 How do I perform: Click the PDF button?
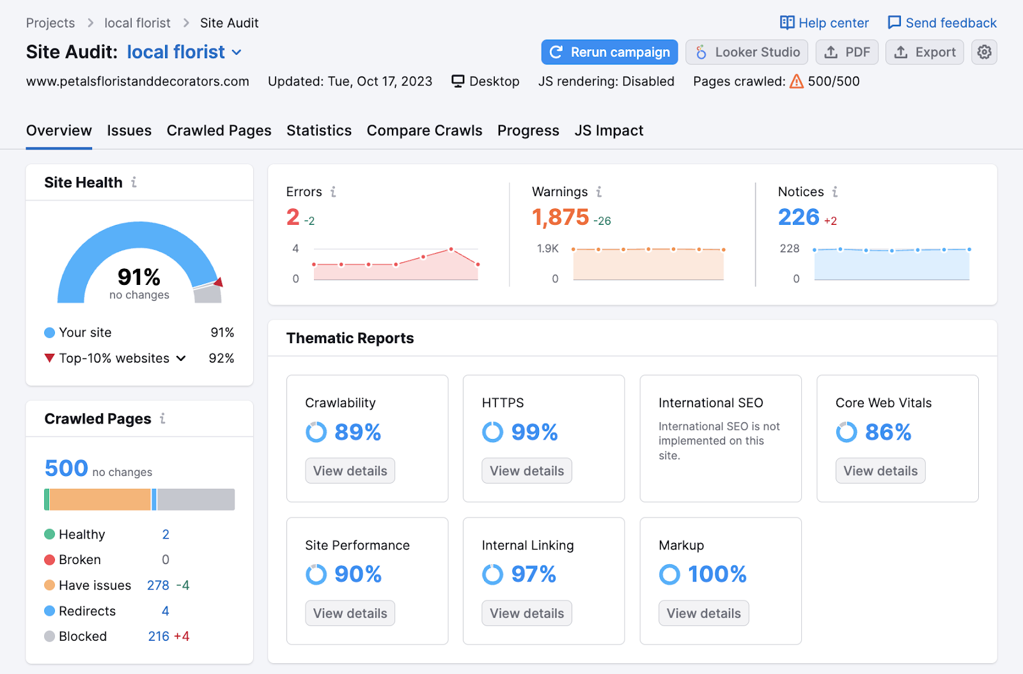(x=847, y=52)
